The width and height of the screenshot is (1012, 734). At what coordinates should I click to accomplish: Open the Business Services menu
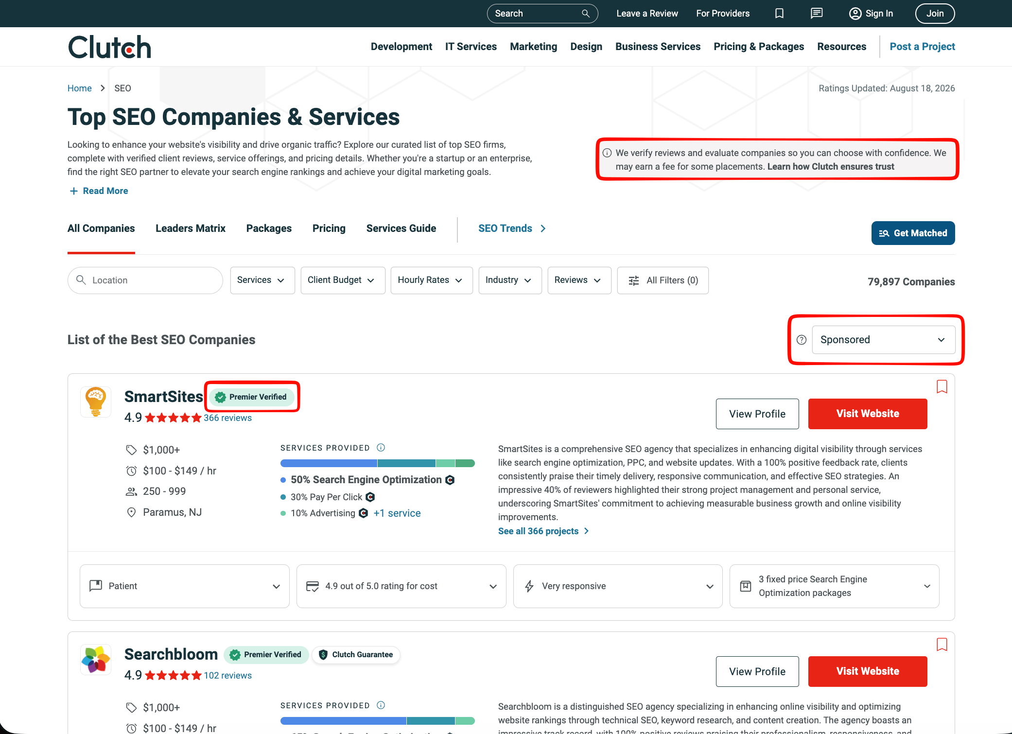coord(658,47)
